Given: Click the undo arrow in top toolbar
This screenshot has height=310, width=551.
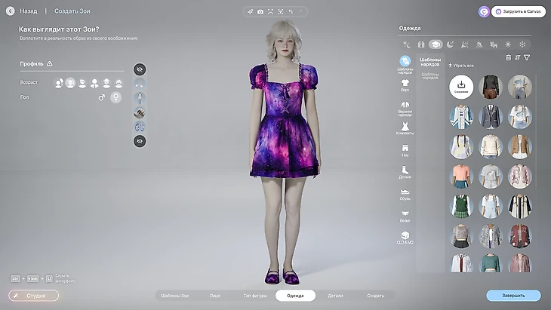Looking at the screenshot, I should pos(291,12).
